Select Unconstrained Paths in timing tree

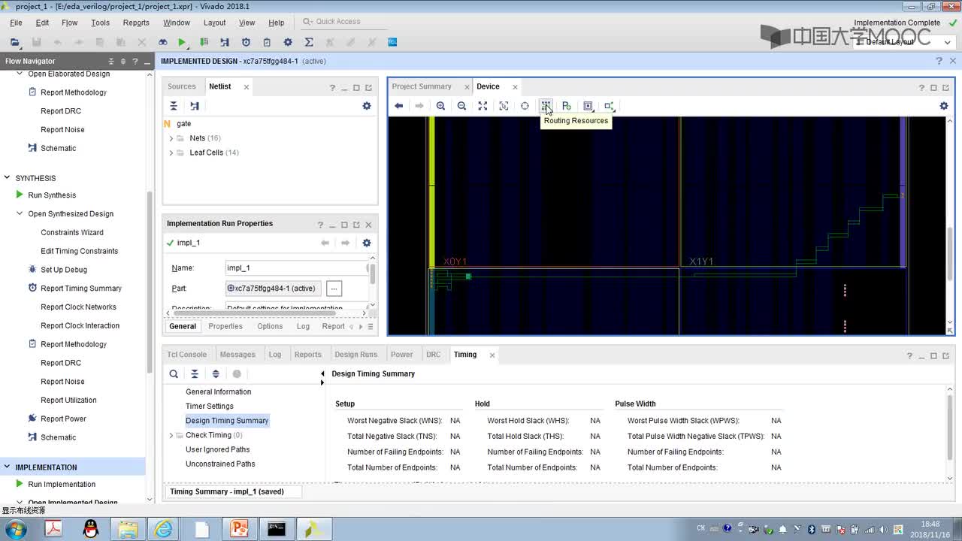pos(220,464)
